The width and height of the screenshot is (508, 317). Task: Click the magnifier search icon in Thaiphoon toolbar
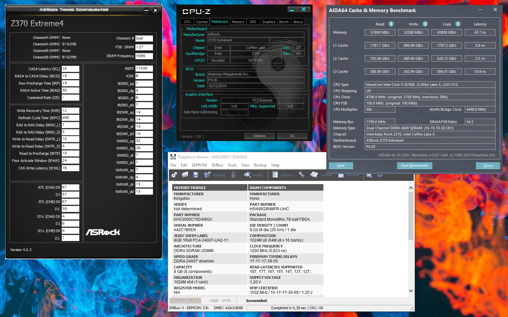click(x=369, y=175)
